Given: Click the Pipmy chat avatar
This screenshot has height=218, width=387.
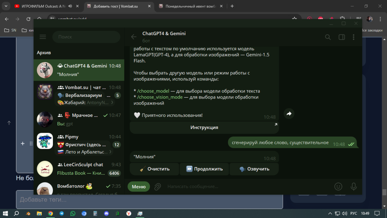Looking at the screenshot, I should pyautogui.click(x=45, y=141).
